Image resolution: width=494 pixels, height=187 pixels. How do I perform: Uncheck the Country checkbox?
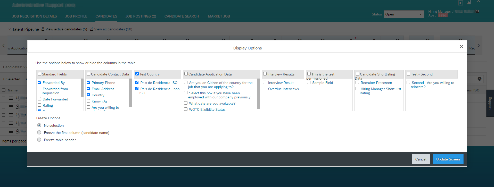[88, 95]
